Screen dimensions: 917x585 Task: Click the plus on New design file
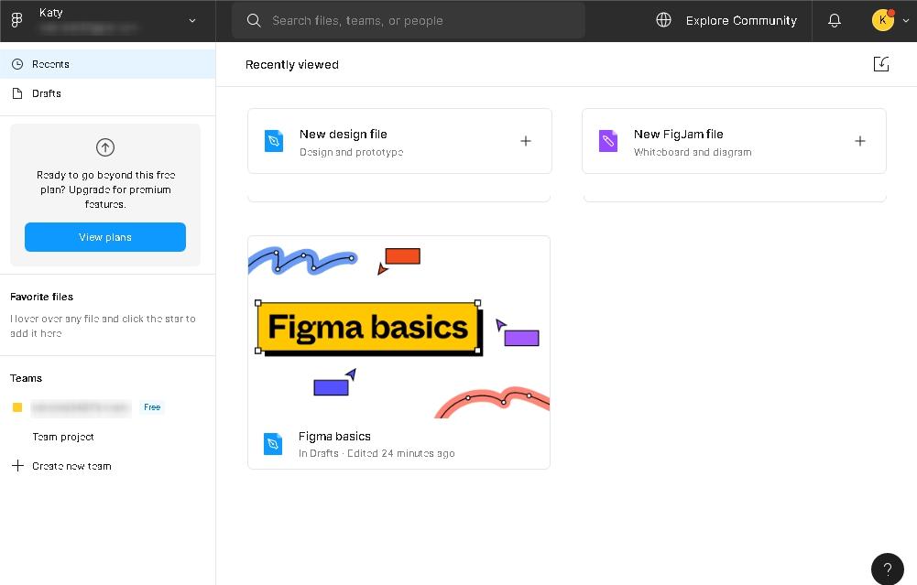click(526, 141)
